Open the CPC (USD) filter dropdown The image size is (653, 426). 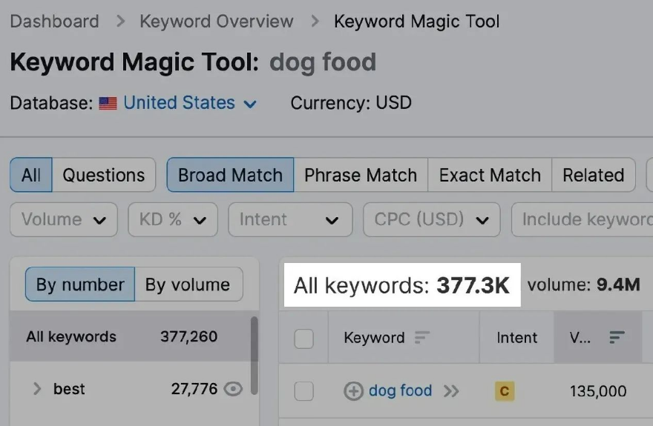(x=431, y=219)
